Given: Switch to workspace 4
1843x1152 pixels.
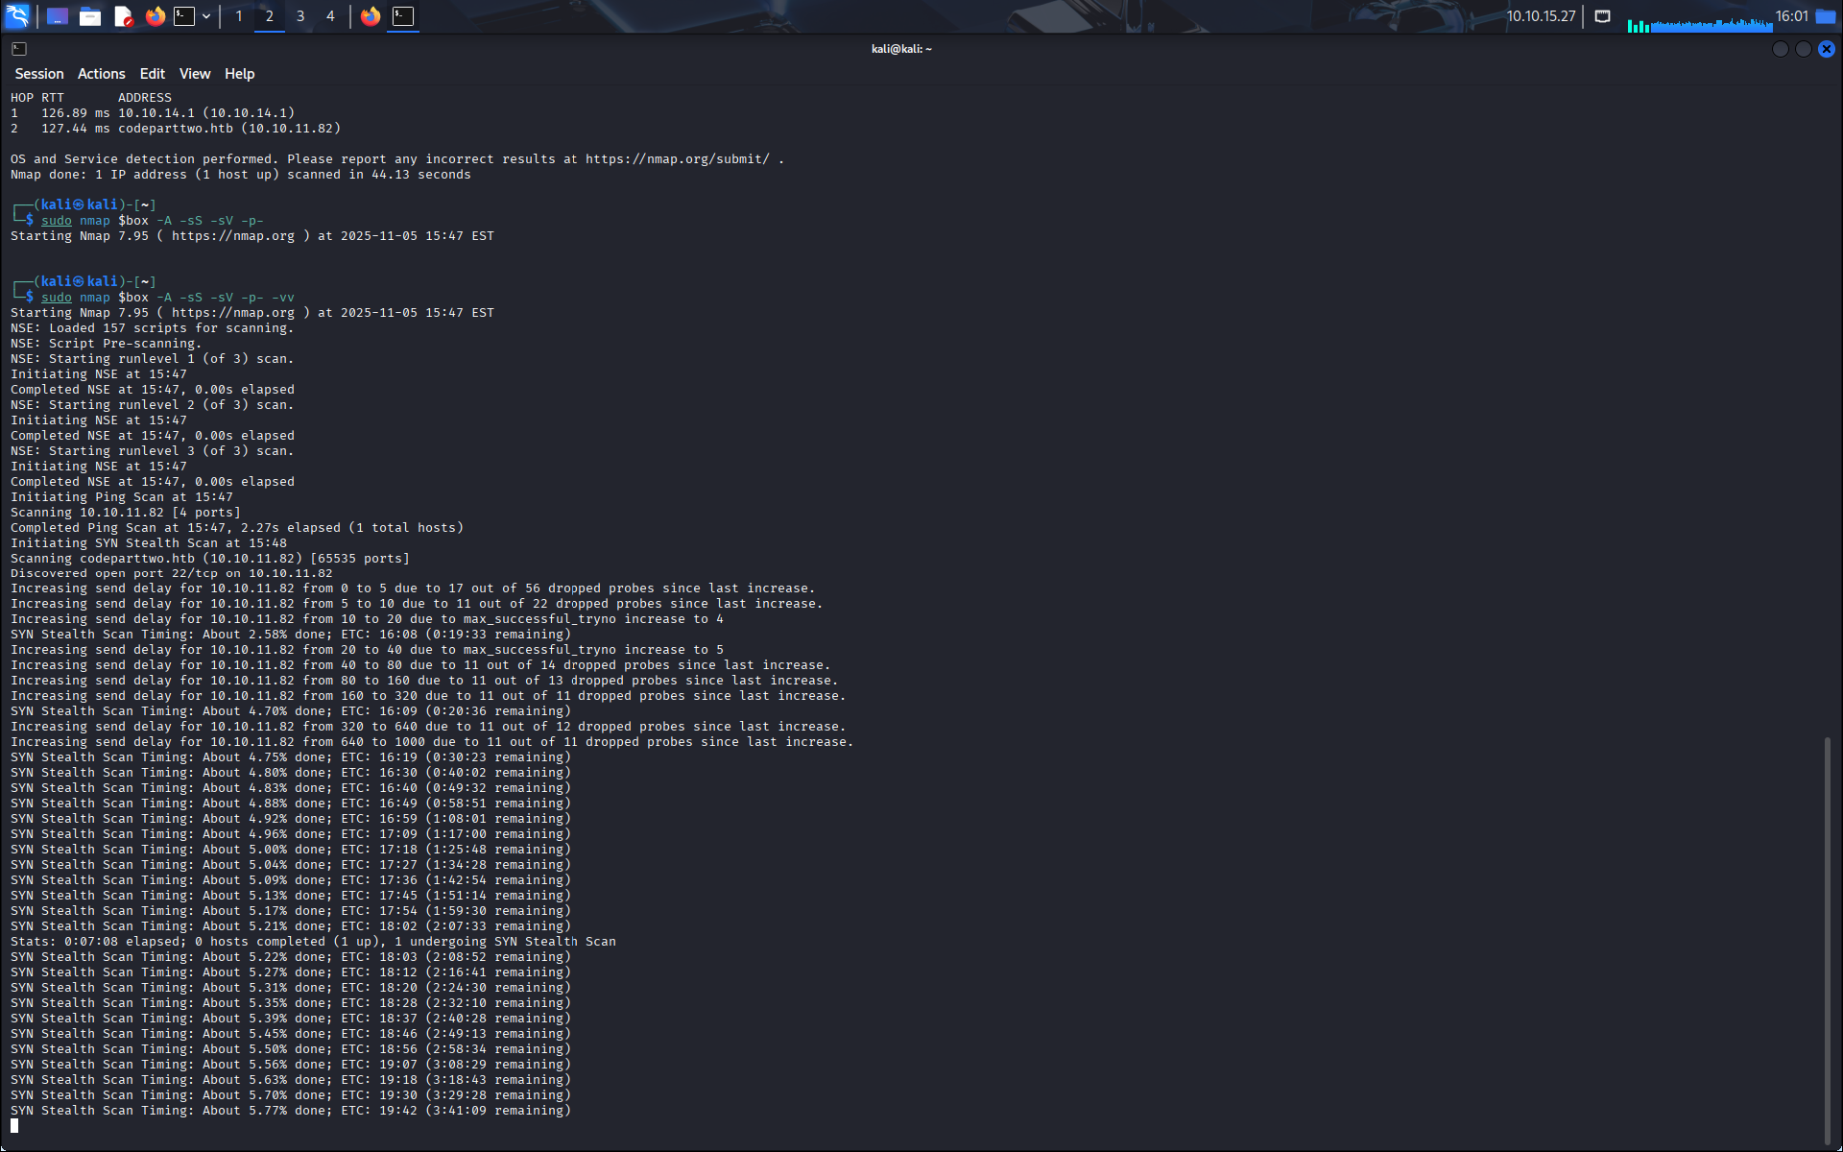Looking at the screenshot, I should tap(330, 16).
